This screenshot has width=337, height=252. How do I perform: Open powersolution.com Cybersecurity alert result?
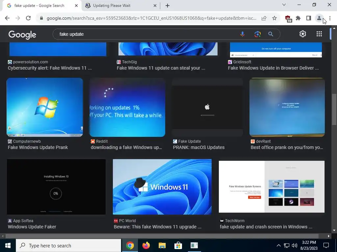(x=50, y=68)
